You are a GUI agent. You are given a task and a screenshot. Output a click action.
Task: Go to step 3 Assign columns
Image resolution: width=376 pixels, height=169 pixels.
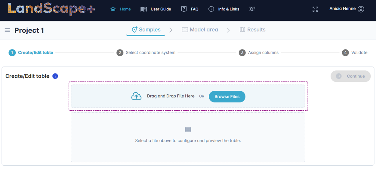pyautogui.click(x=259, y=53)
